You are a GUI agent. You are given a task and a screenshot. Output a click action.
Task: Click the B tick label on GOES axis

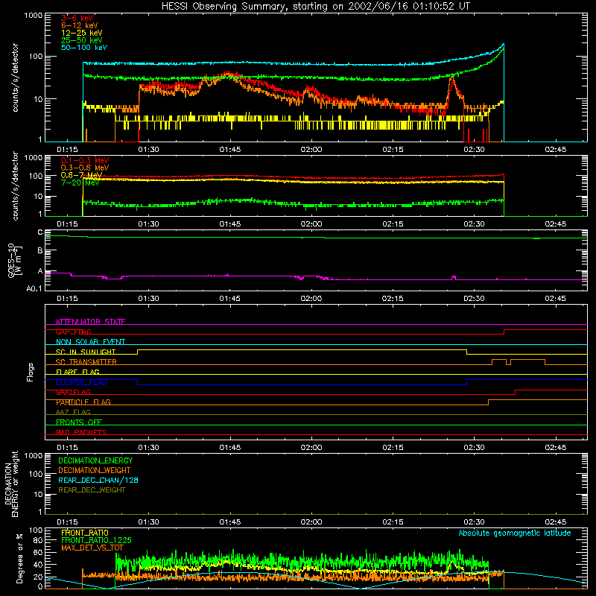[40, 250]
